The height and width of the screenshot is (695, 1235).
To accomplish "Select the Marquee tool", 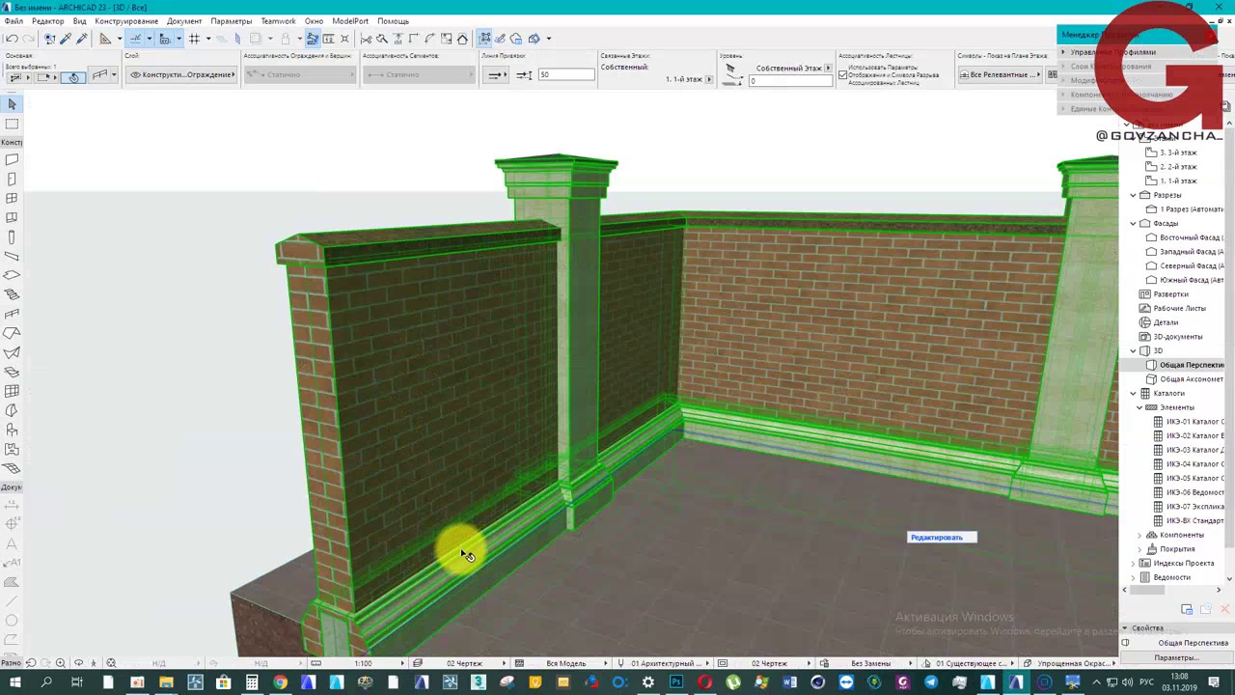I will 12,124.
